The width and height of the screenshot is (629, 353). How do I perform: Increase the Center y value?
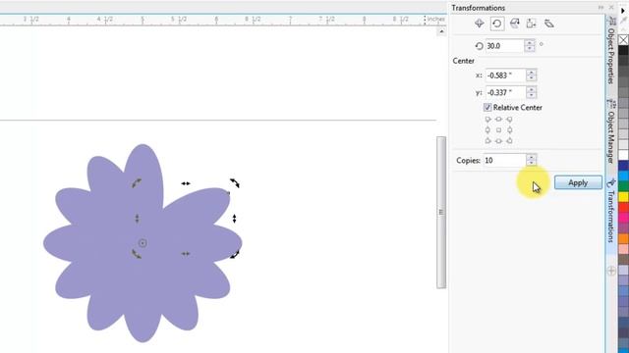pos(531,89)
